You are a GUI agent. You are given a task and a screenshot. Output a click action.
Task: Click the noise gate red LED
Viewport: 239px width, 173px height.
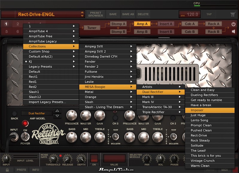(60, 156)
